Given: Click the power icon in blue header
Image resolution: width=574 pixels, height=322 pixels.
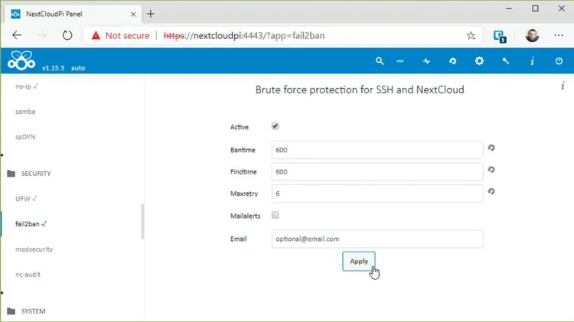Looking at the screenshot, I should (x=559, y=61).
